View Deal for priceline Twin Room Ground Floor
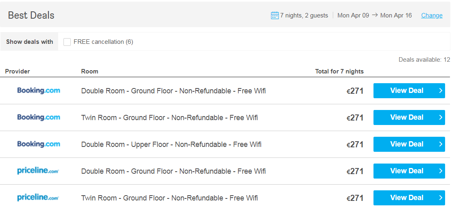 (409, 198)
